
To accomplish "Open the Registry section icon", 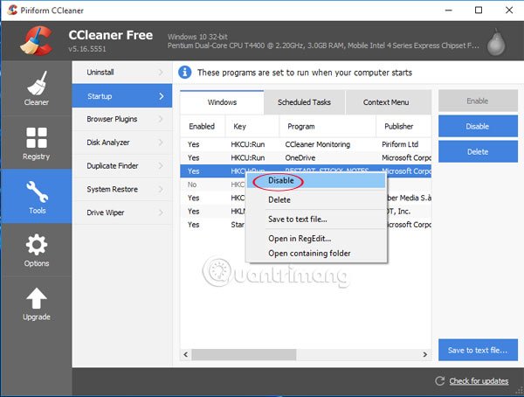I will tap(37, 137).
